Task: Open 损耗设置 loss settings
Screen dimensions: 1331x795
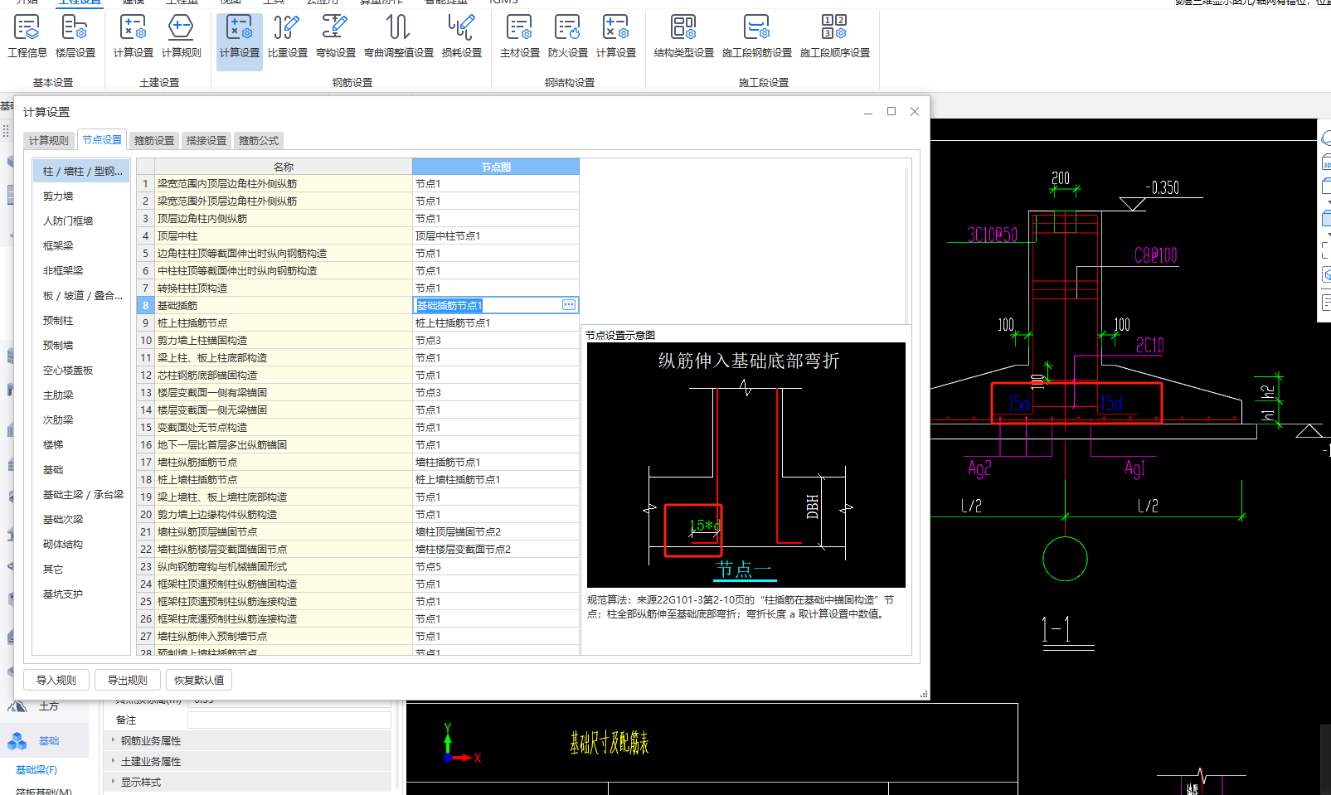Action: (462, 36)
